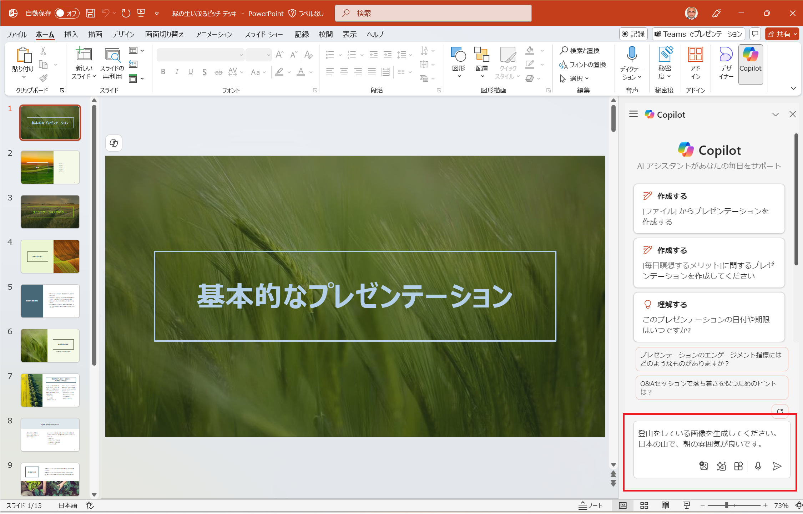Select the slide title text box

point(355,296)
